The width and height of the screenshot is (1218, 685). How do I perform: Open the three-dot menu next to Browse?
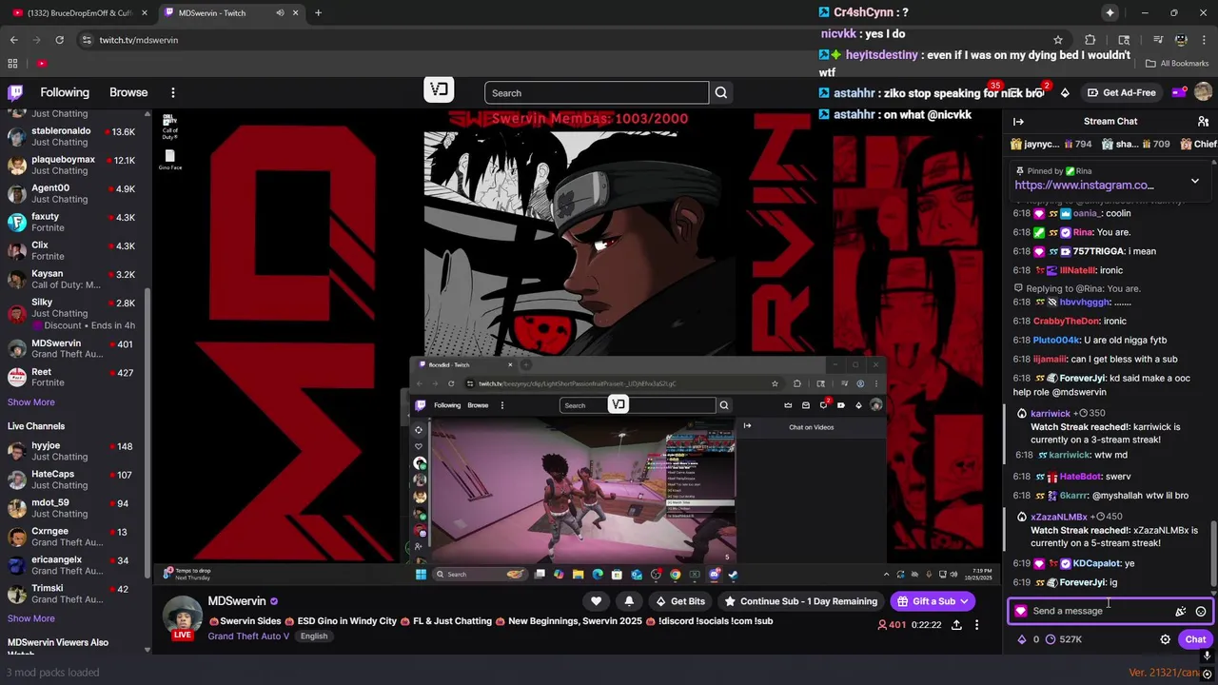point(173,92)
